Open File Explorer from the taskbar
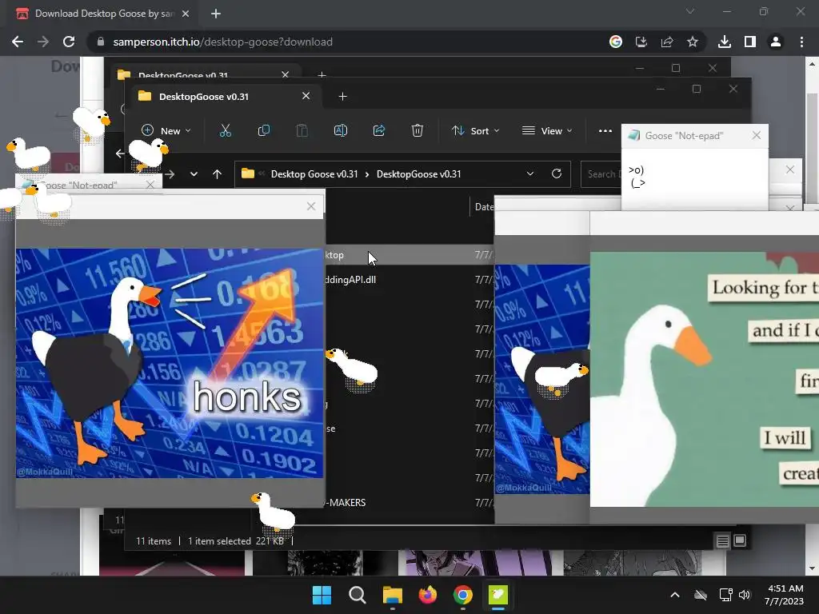 point(392,595)
